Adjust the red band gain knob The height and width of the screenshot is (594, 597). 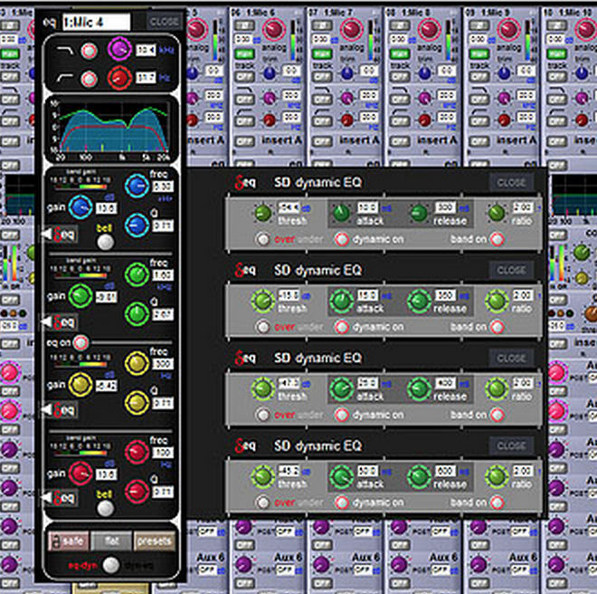coord(81,474)
